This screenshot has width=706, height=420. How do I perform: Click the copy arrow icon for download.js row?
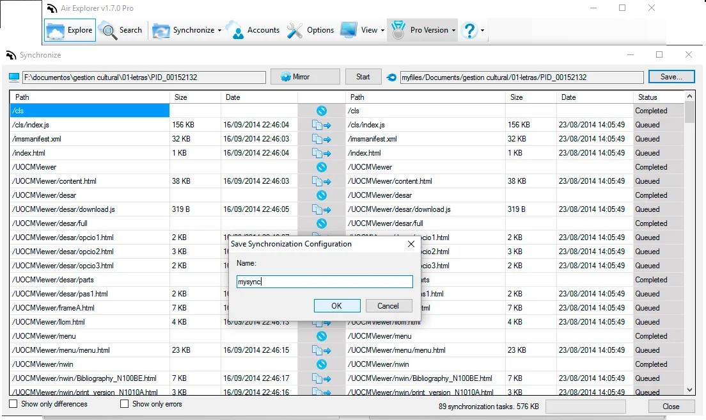pos(322,209)
